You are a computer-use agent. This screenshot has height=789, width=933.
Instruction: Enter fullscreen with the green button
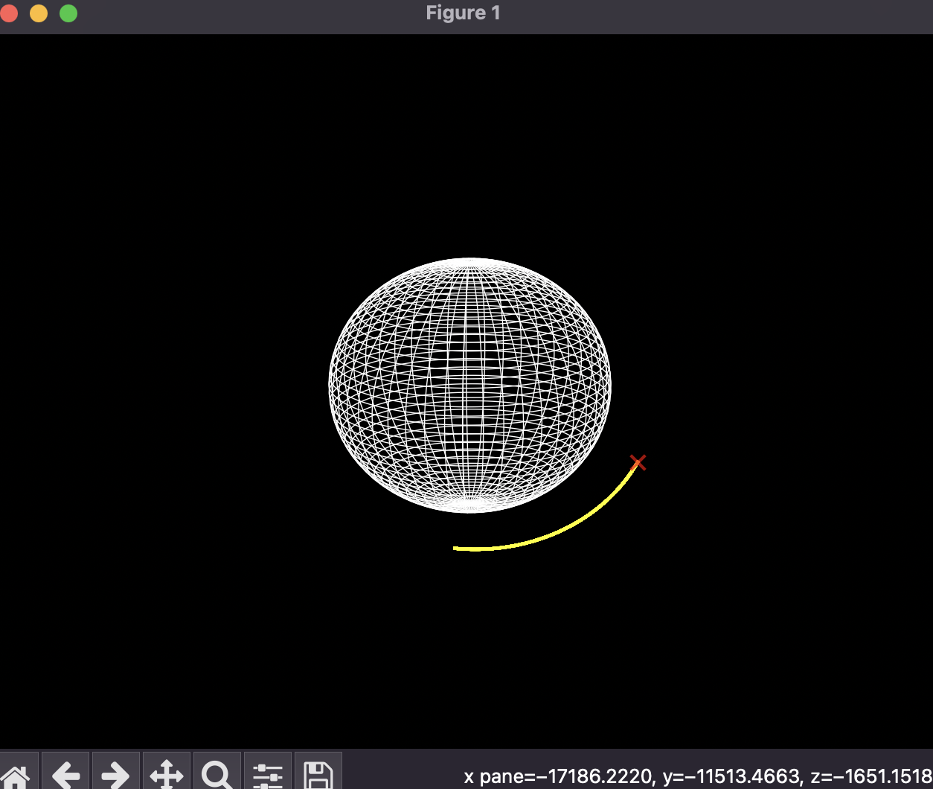click(x=68, y=13)
